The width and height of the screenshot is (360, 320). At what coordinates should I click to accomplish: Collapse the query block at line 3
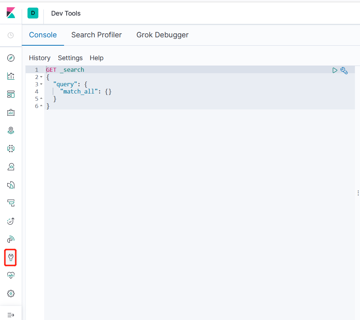[x=41, y=84]
